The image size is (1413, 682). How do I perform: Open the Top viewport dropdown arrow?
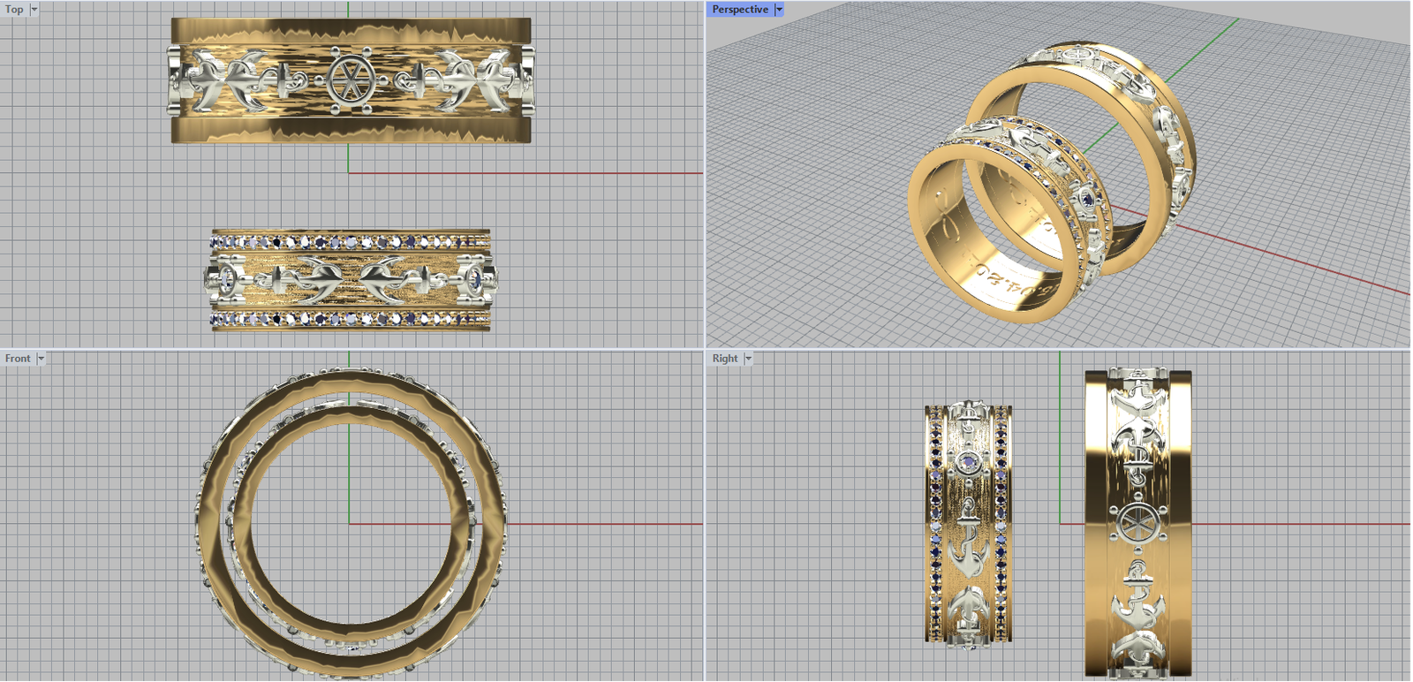point(34,10)
